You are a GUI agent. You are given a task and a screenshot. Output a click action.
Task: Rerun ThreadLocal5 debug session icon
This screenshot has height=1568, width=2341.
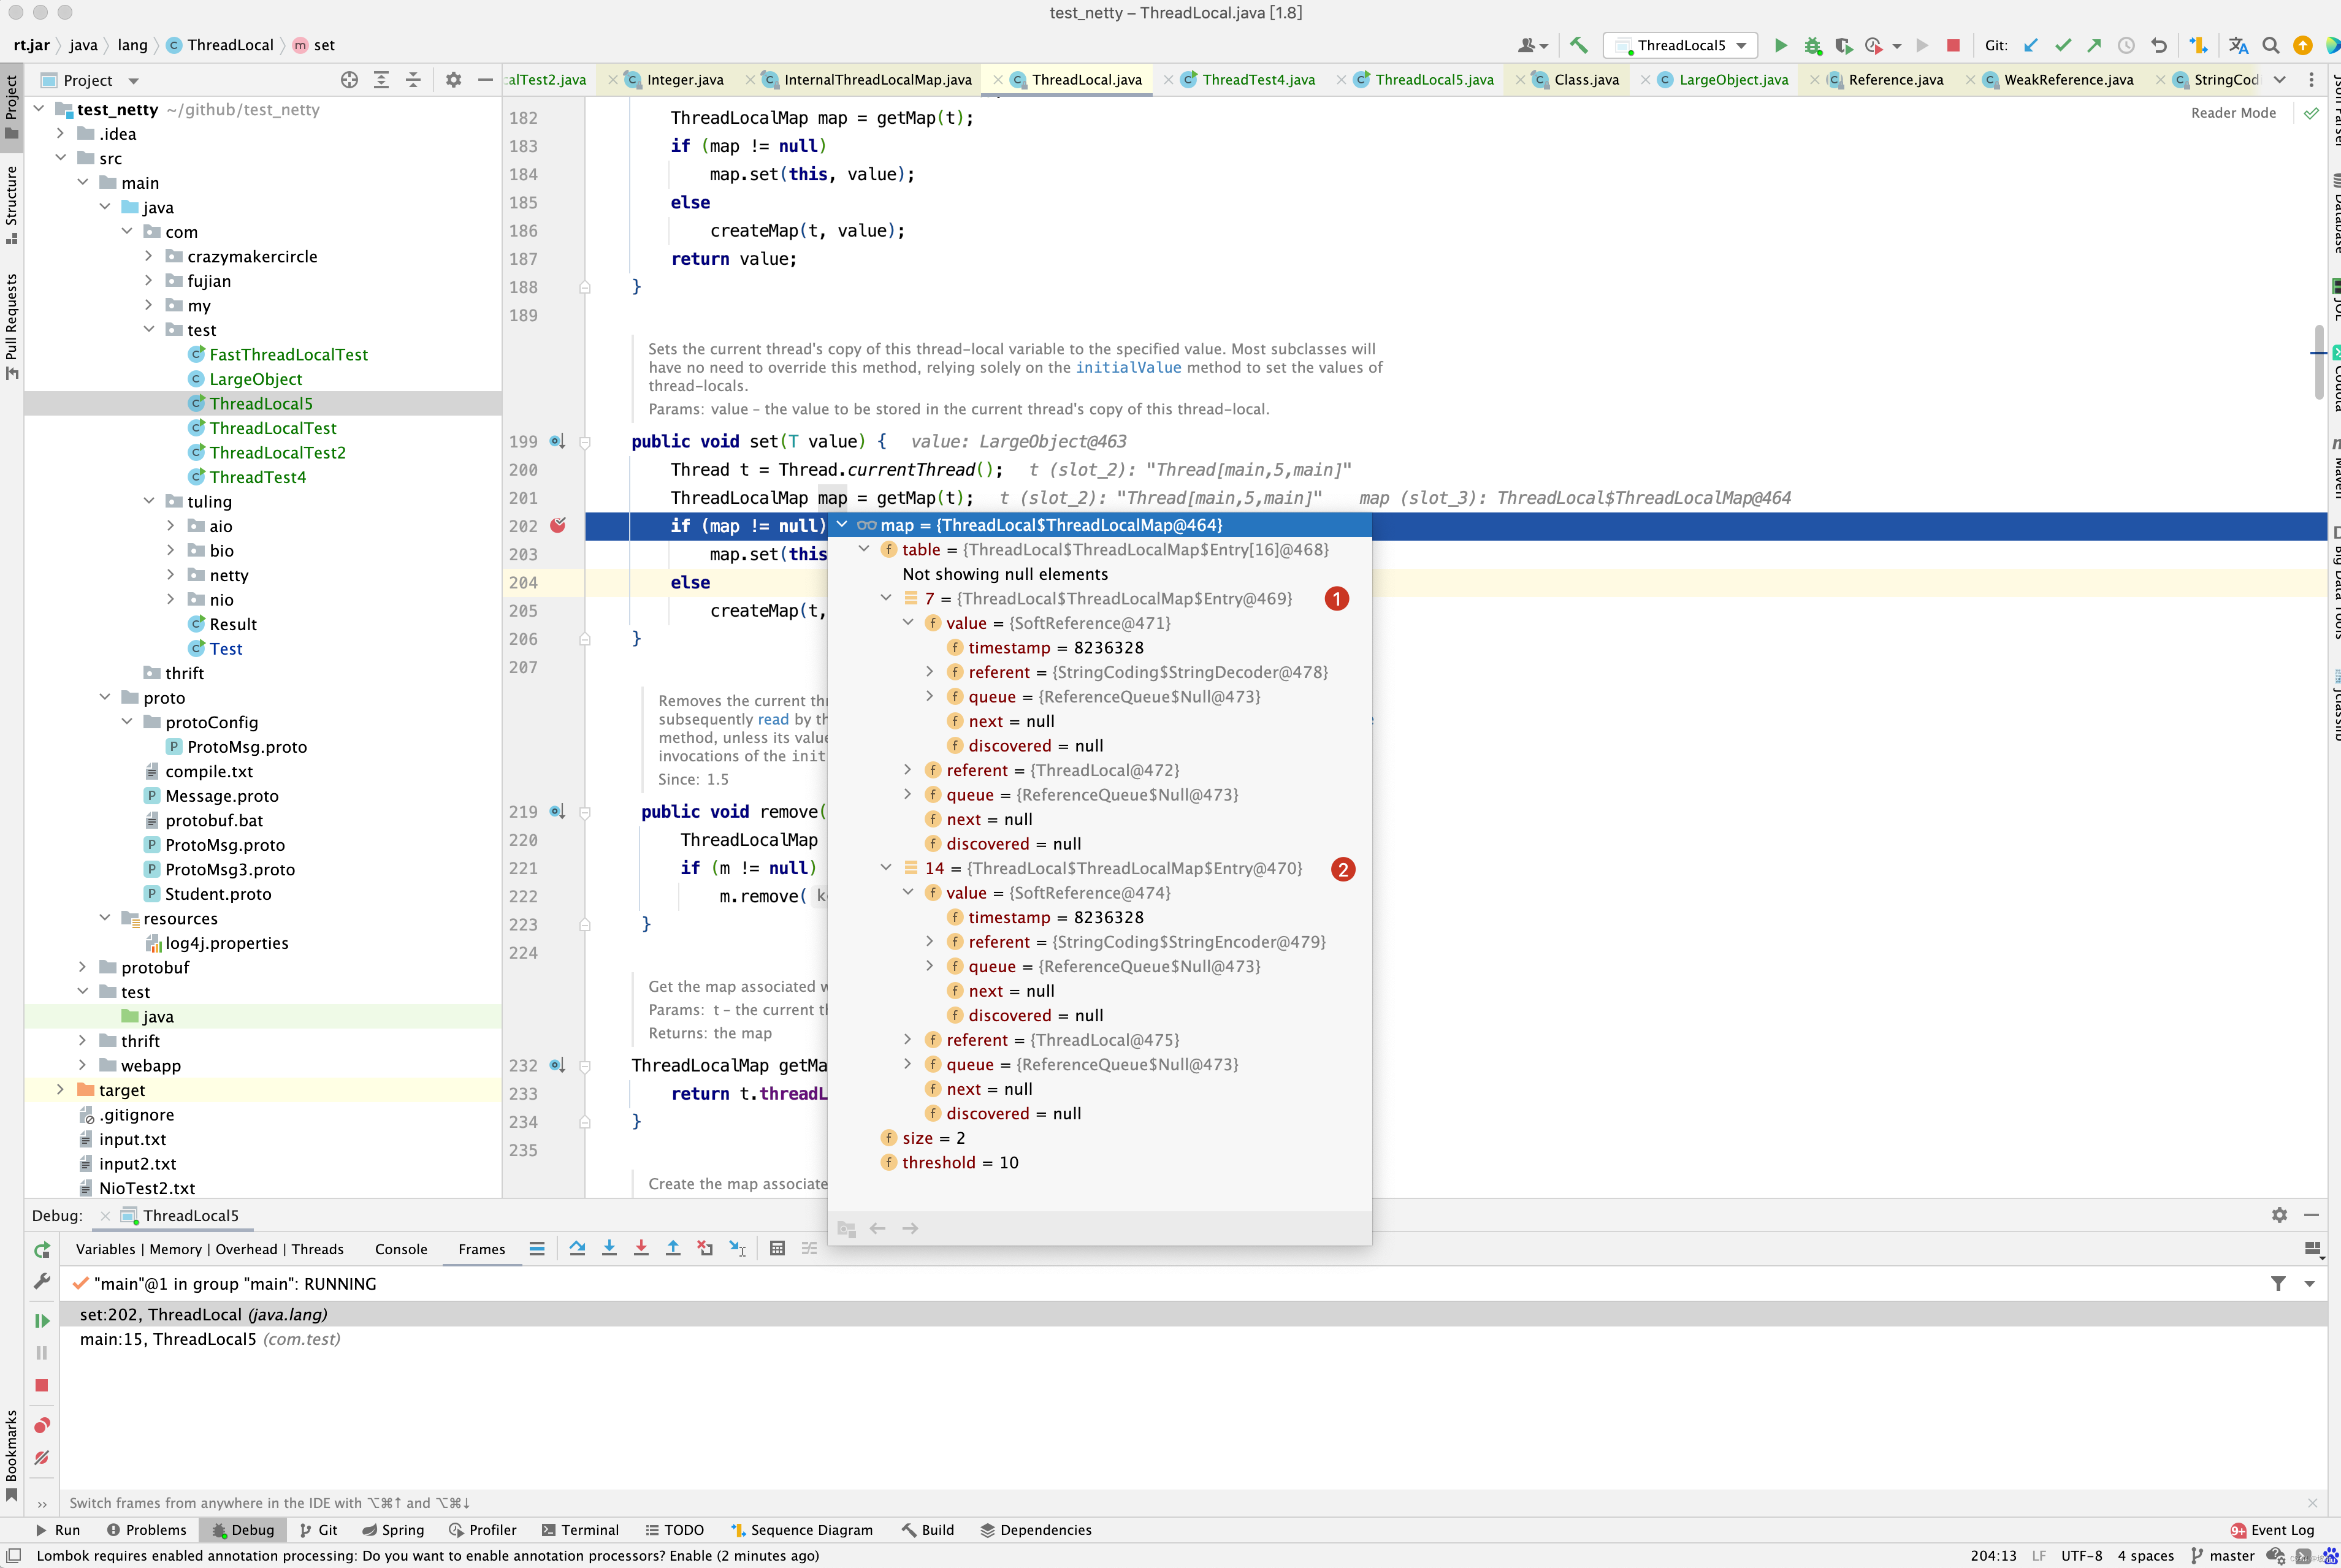(41, 1250)
